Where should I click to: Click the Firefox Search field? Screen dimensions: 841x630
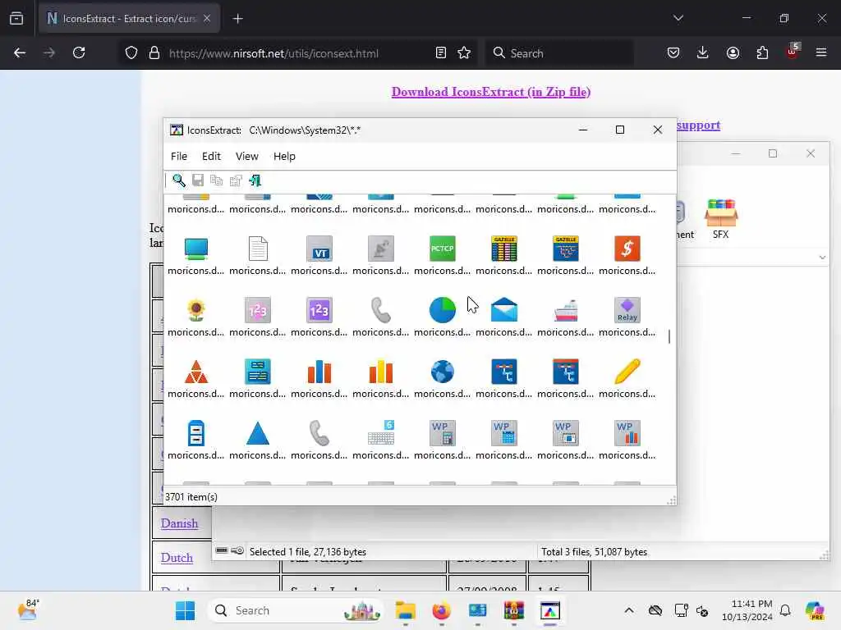559,53
